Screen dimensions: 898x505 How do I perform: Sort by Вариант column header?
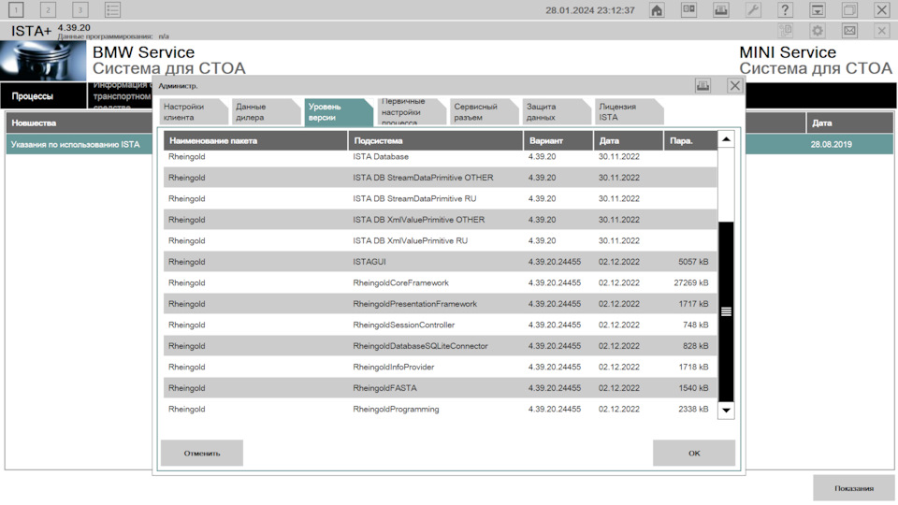point(558,140)
